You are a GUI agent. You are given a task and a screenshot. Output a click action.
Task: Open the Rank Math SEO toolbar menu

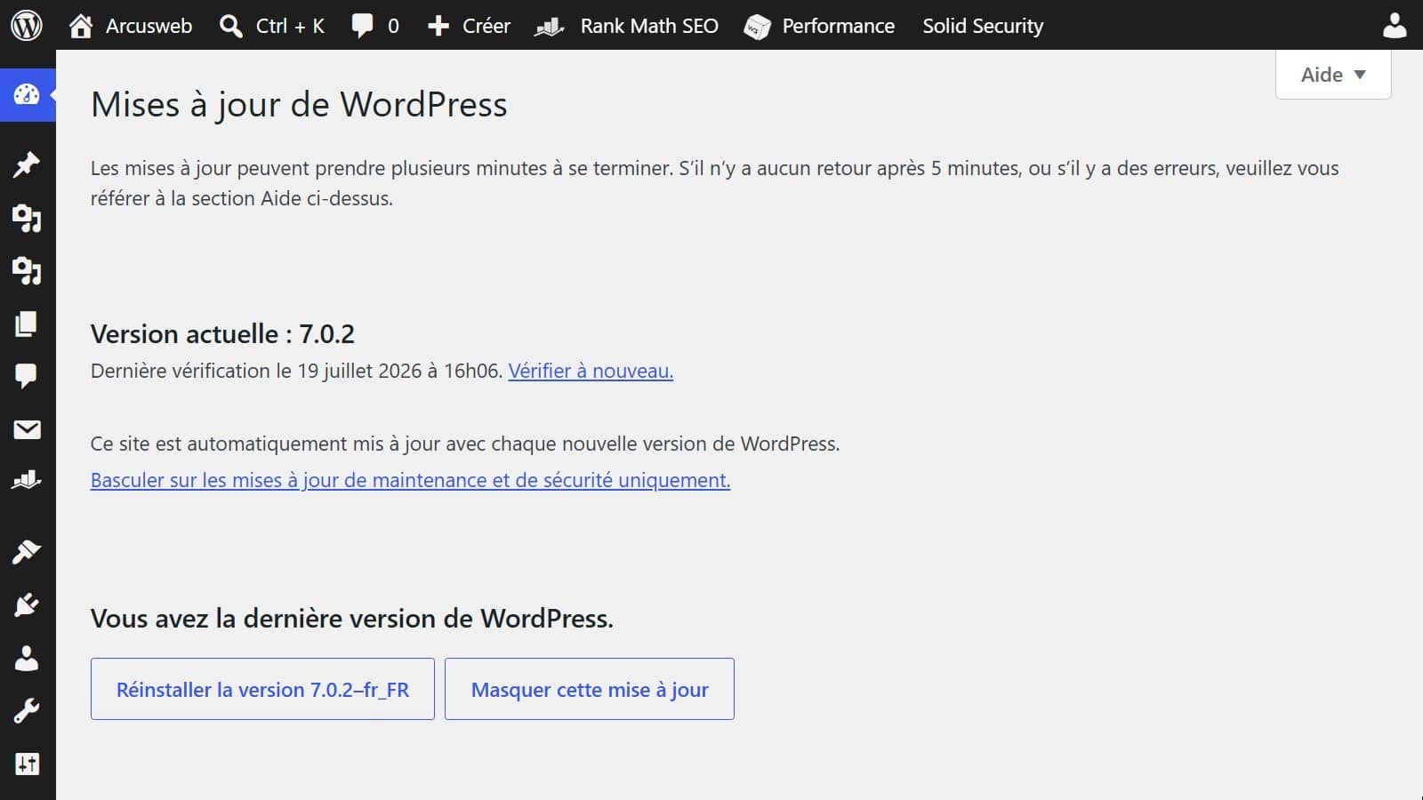click(626, 26)
